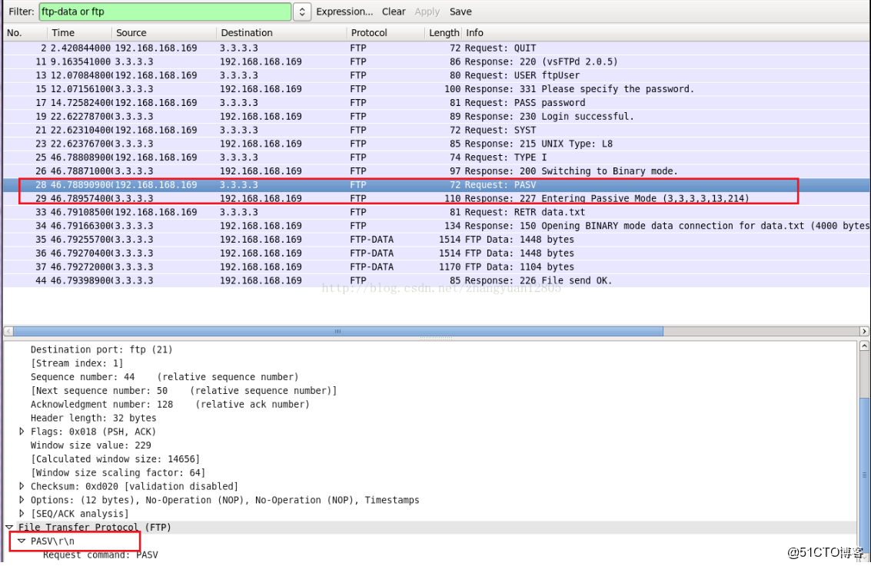Viewport: 871px width, 566px height.
Task: Select packet 35 FTP-DATA row
Action: 436,239
